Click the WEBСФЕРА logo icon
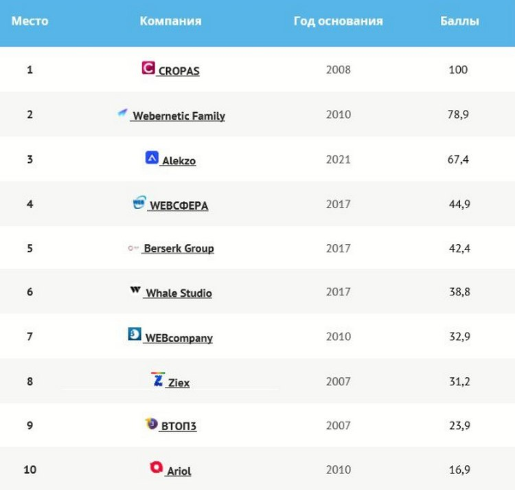 139,203
